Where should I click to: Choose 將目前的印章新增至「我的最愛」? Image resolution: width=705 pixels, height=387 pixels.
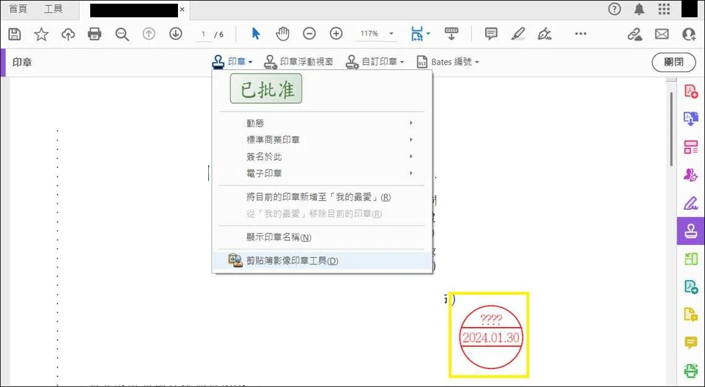pyautogui.click(x=321, y=197)
